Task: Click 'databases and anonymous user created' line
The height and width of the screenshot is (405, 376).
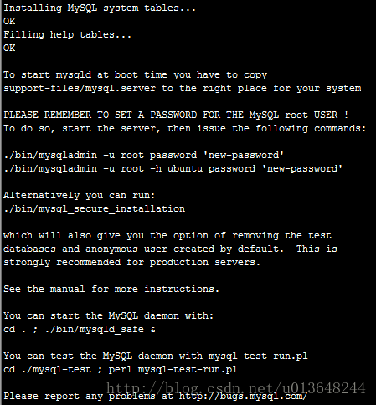Action: click(x=170, y=249)
